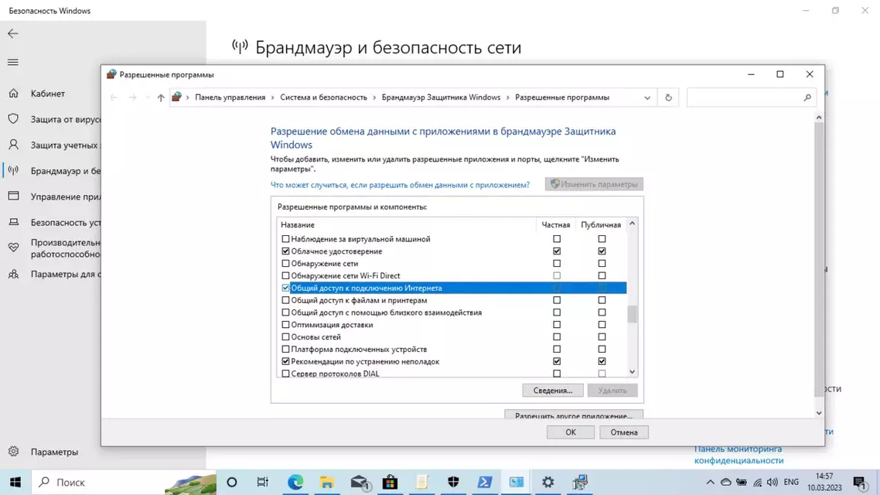880x495 pixels.
Task: Toggle Публичная checkbox for Облачное удостоверение
Action: pos(602,251)
